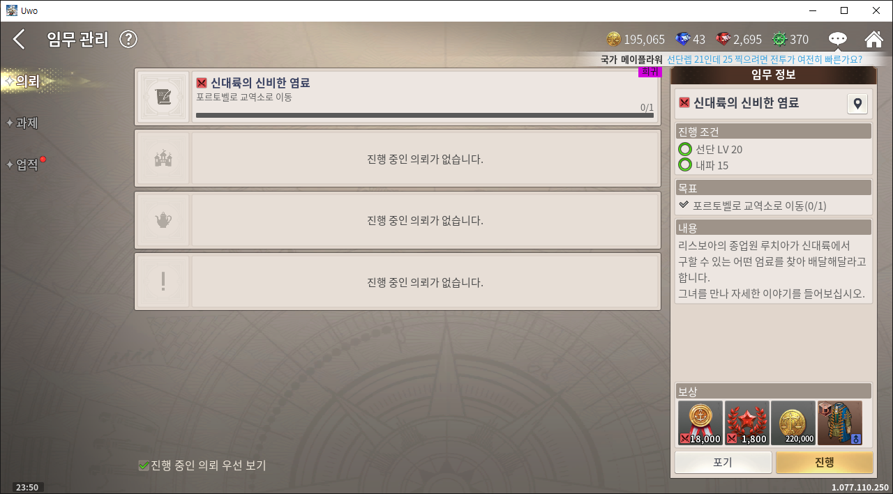Viewport: 893px width, 494px height.
Task: Return home via the house icon
Action: pos(873,39)
